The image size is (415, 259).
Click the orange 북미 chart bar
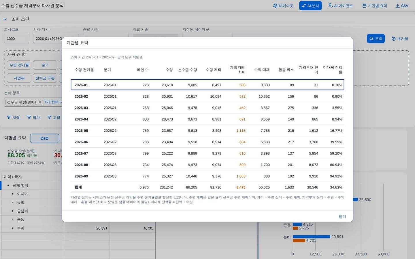[299, 241]
